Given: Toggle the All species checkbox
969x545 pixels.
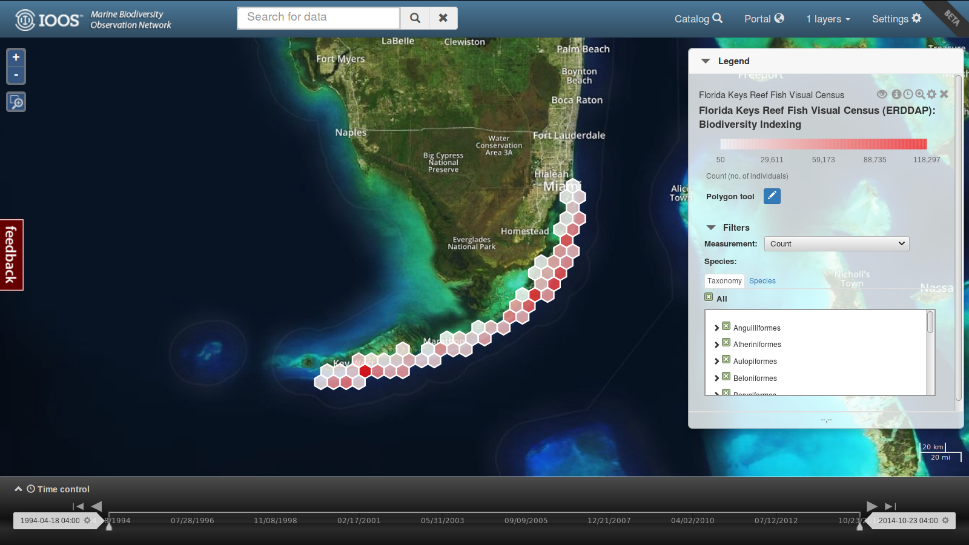Looking at the screenshot, I should 709,297.
